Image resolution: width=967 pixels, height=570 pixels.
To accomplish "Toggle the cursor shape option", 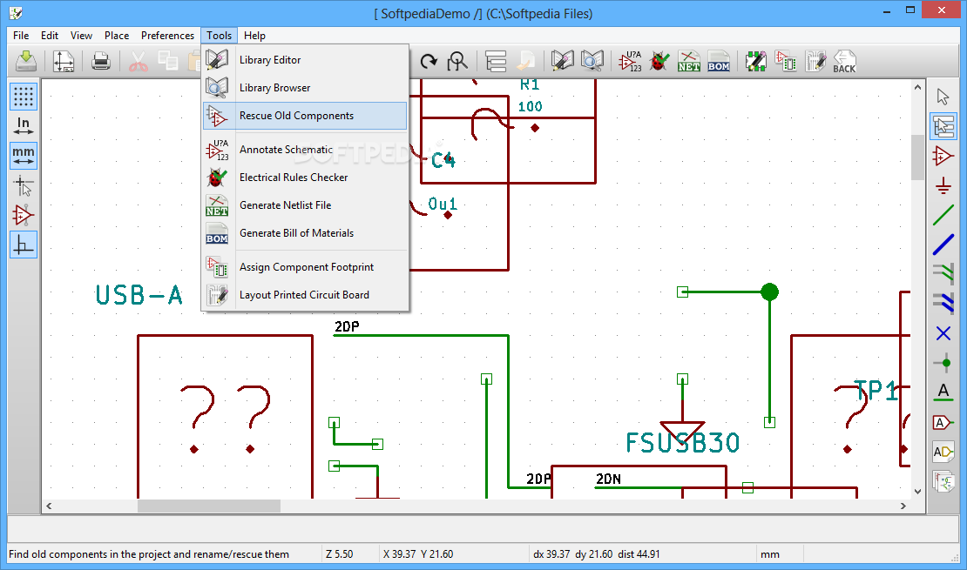I will click(24, 185).
